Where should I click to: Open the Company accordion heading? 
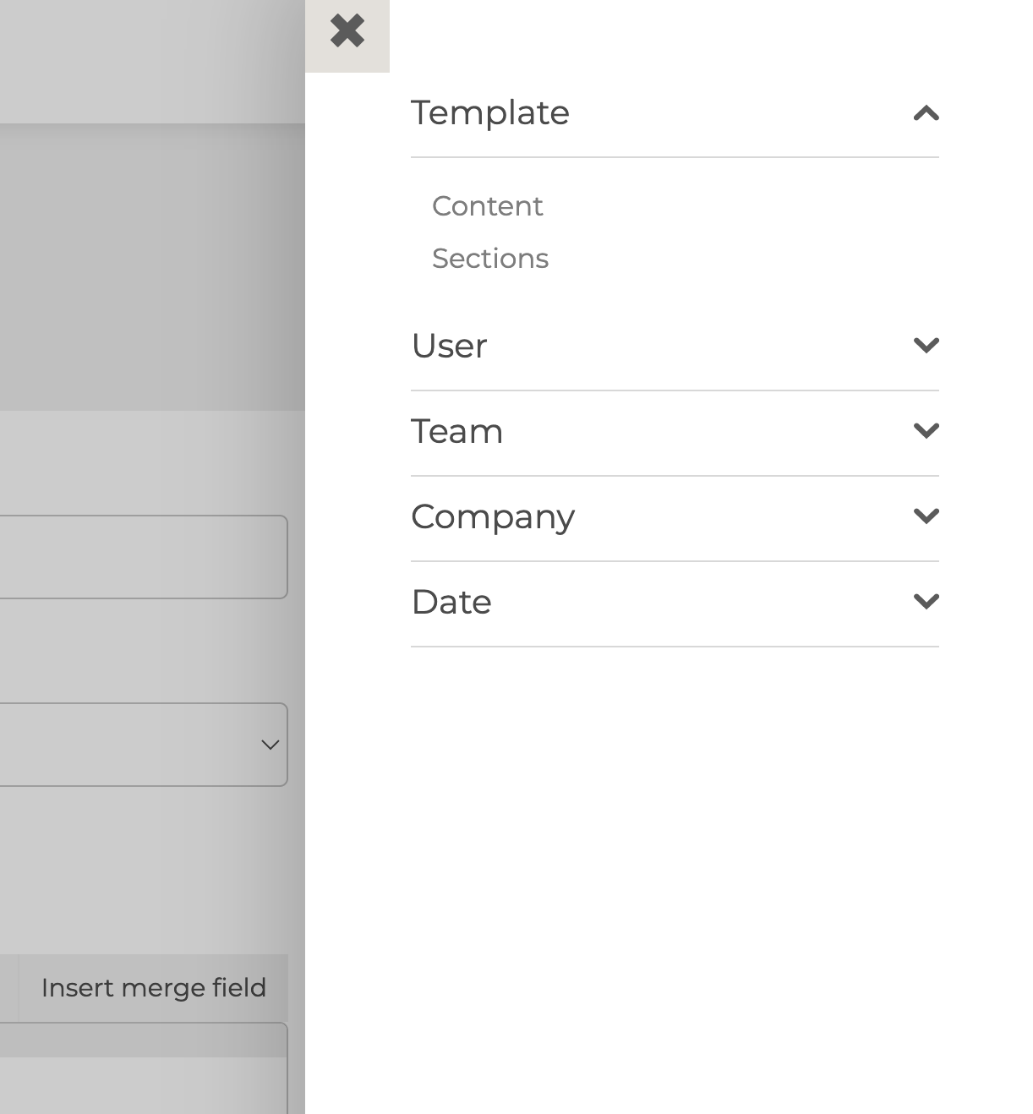pos(493,516)
